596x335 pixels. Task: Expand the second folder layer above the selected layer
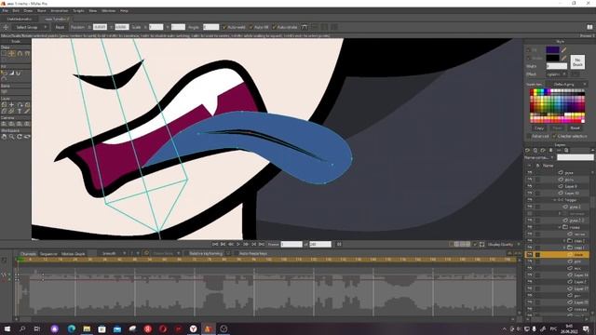564,241
